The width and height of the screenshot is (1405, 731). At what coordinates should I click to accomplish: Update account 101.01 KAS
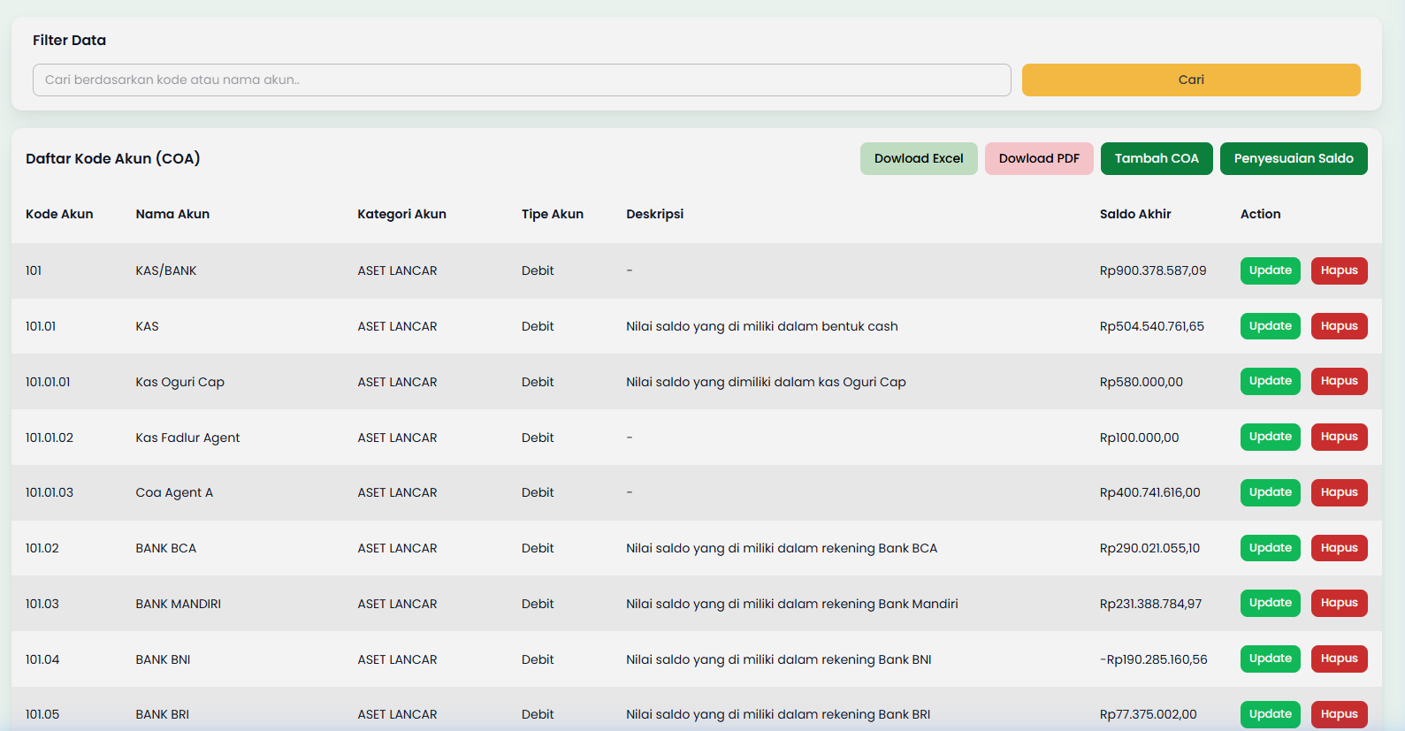(x=1270, y=326)
